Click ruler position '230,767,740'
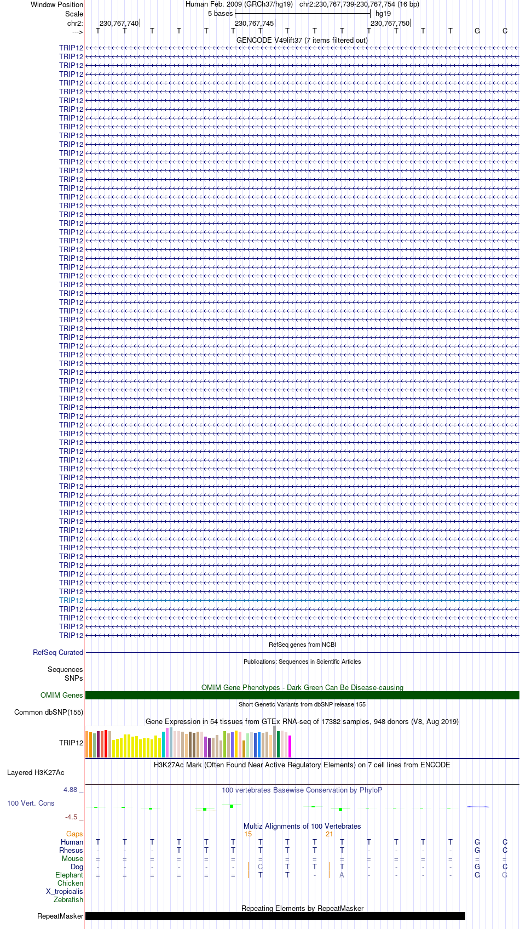 tap(119, 23)
